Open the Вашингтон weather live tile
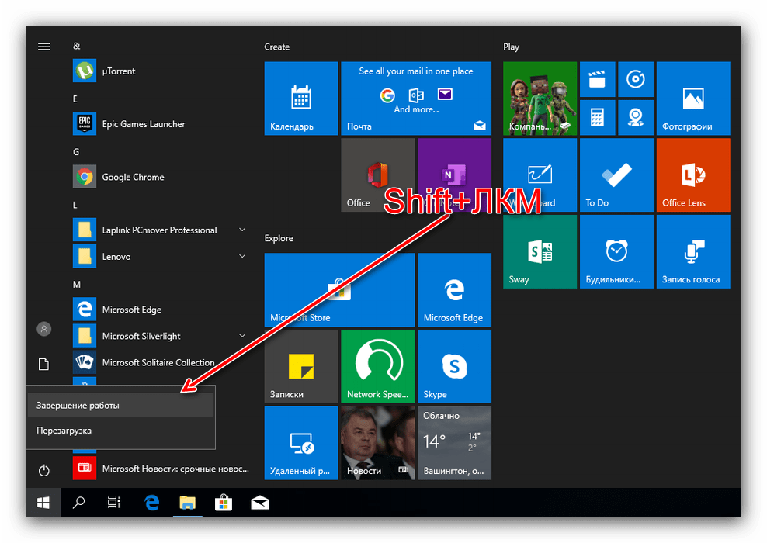The width and height of the screenshot is (767, 543). (x=454, y=442)
